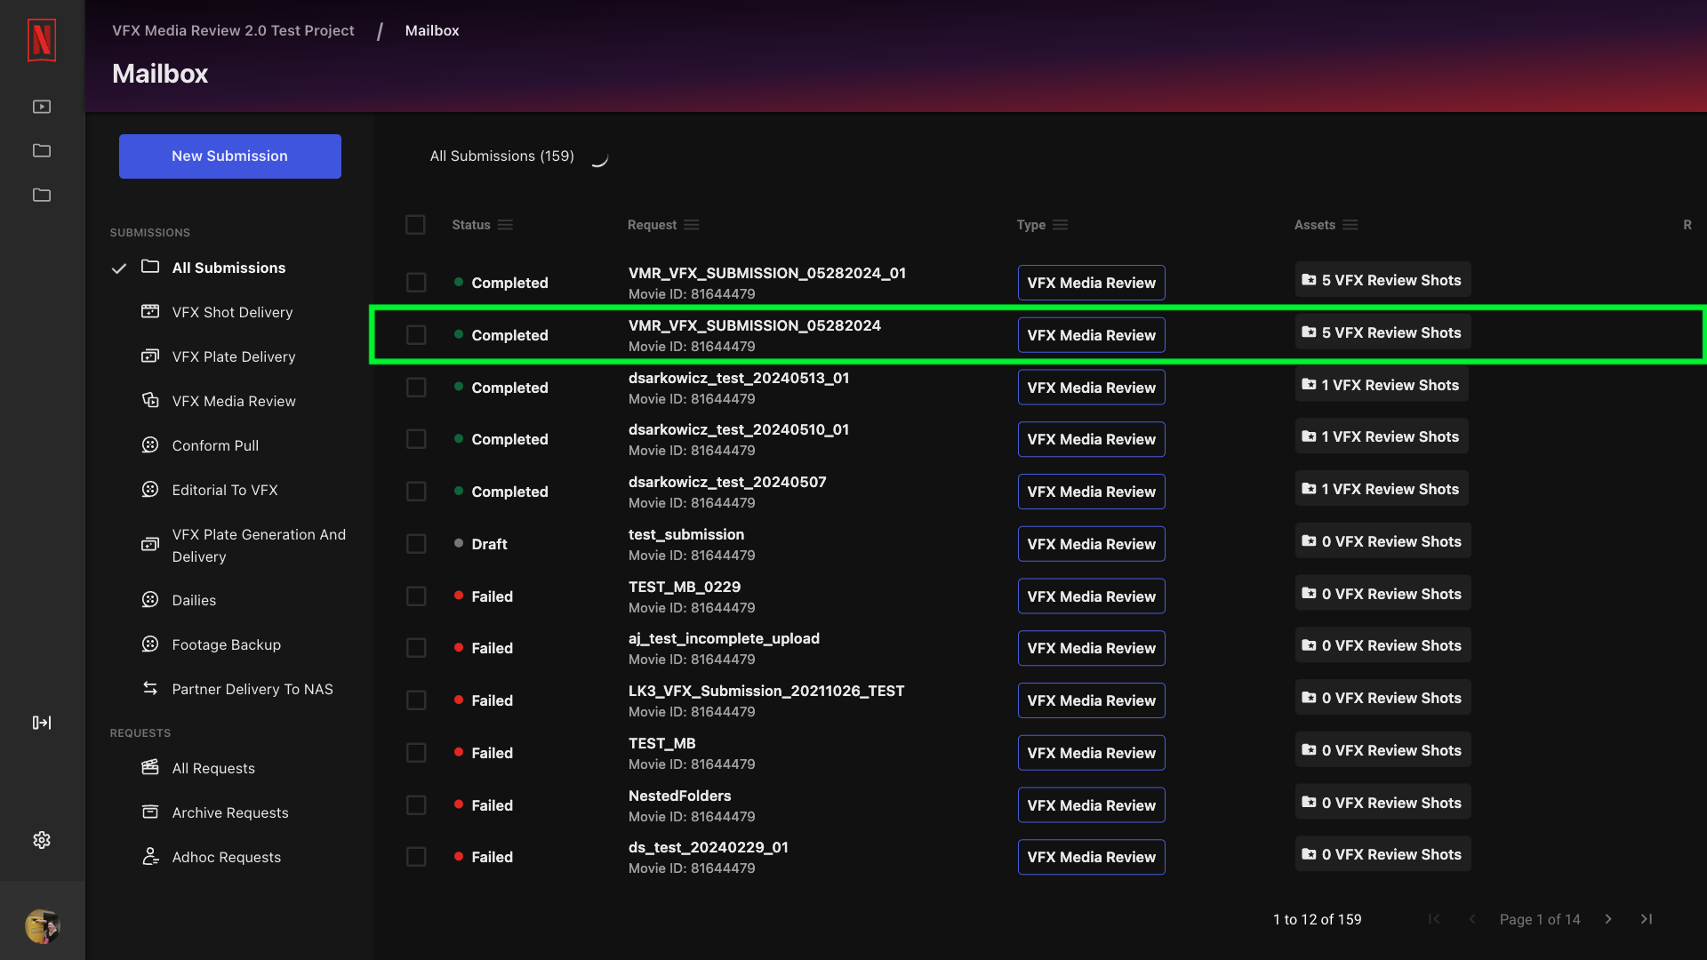Click the VFX Shot Delivery icon
Image resolution: width=1707 pixels, height=960 pixels.
point(150,311)
